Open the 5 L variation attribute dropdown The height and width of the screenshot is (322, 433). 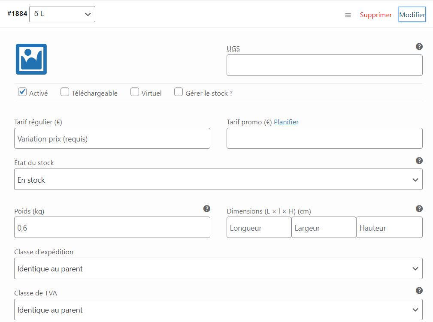pos(62,14)
